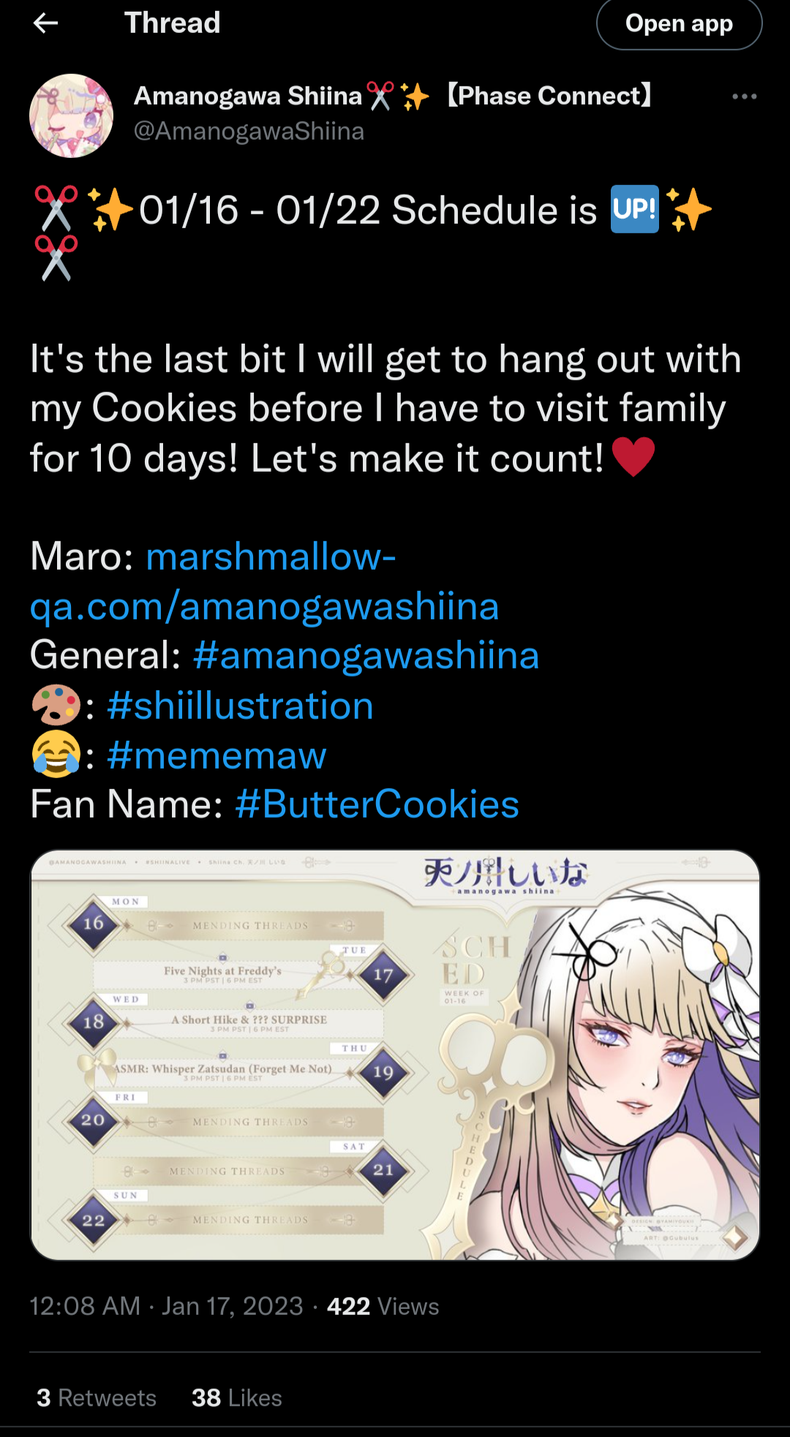Screen dimensions: 790x1437
Task: Tap the artist palette emoji
Action: click(56, 706)
